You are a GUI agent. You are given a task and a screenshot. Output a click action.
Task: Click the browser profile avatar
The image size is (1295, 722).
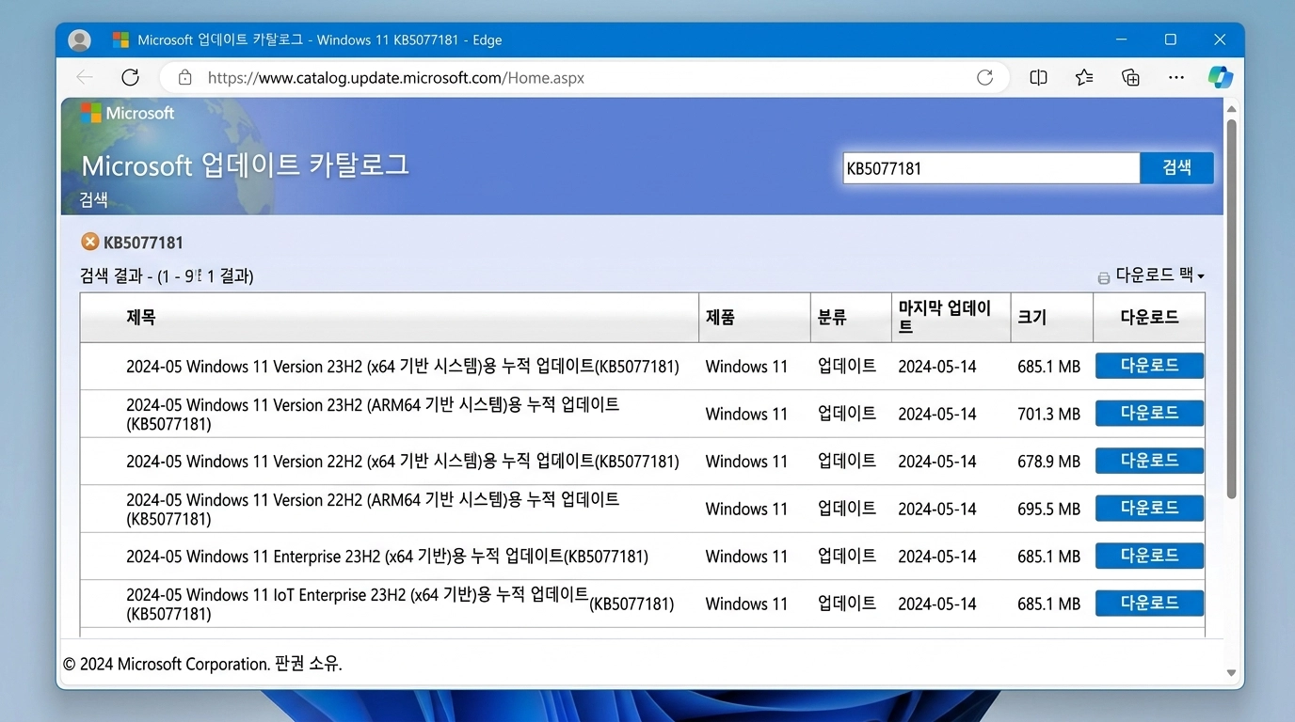79,39
